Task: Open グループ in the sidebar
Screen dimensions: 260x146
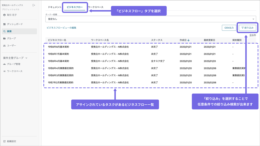Action: (19, 39)
